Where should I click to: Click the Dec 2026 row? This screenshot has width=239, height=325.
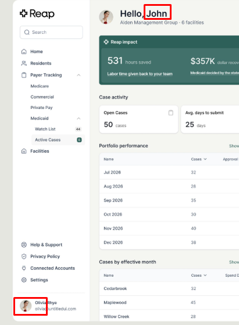[169, 242]
